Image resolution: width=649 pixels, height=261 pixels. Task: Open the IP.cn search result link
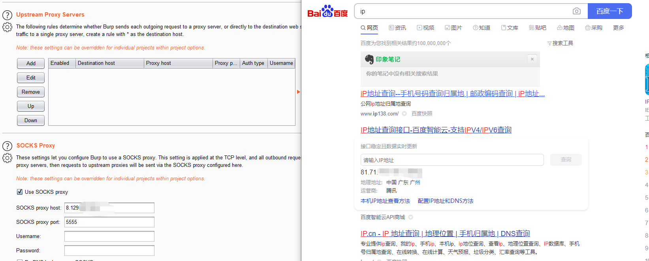click(445, 234)
